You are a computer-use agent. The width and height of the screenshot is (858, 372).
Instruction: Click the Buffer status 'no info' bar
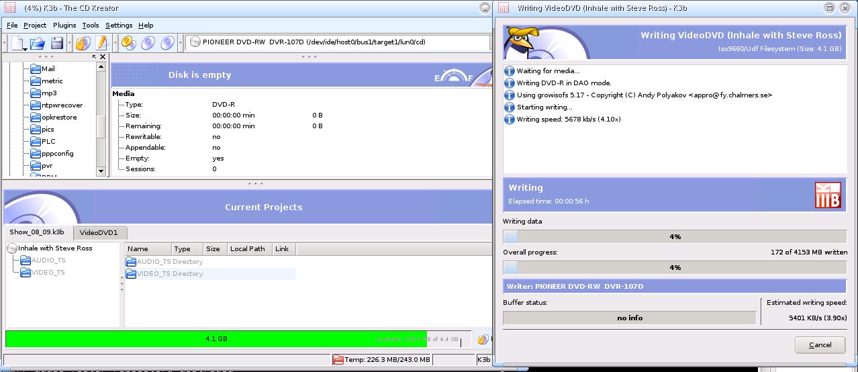pyautogui.click(x=630, y=318)
